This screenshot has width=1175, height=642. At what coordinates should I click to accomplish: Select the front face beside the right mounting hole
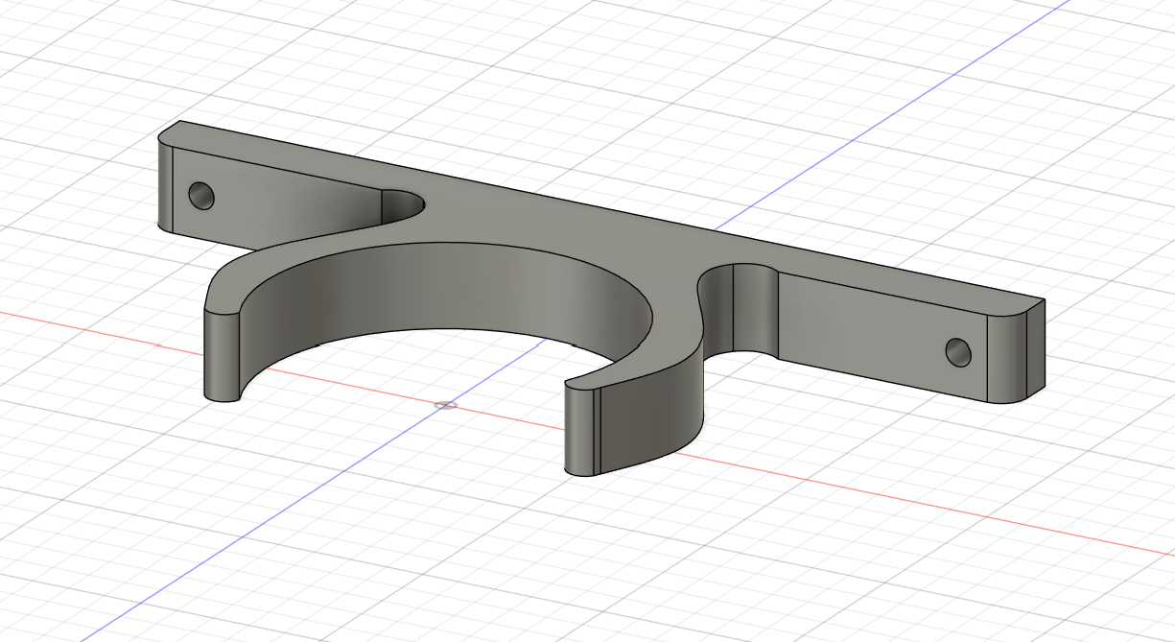(882, 336)
